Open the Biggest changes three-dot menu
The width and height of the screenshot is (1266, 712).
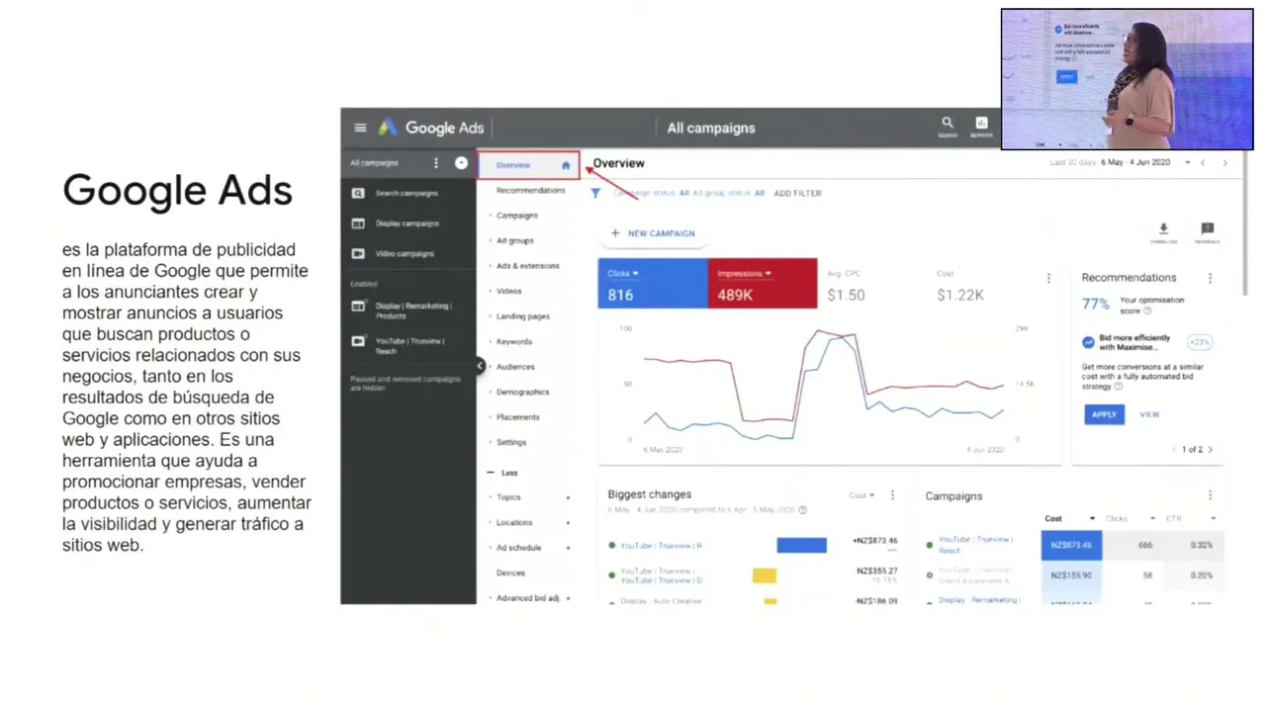[x=892, y=494]
